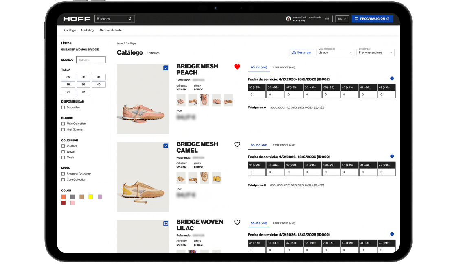Open the Vista del catálogo Listado dropdown

335,52
